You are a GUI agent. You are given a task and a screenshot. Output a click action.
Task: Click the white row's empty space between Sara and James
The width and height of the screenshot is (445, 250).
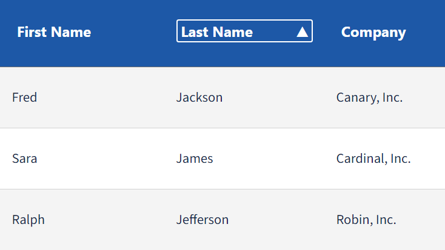coord(107,159)
